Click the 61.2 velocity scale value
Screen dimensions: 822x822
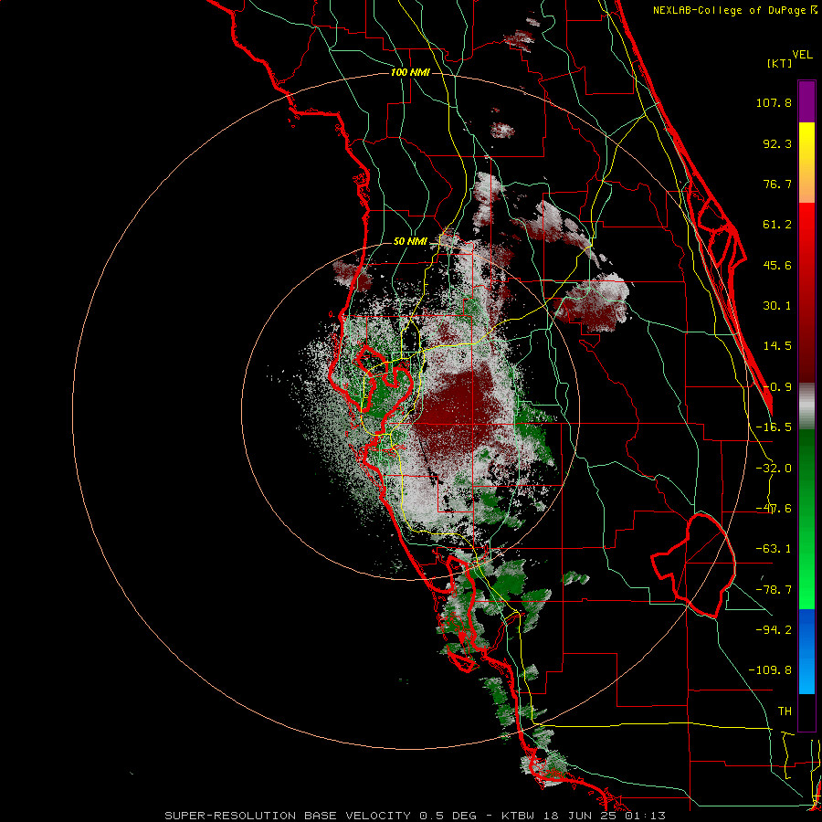click(x=777, y=225)
